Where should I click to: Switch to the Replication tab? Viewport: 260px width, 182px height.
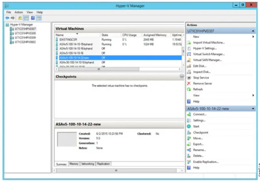click(x=103, y=164)
